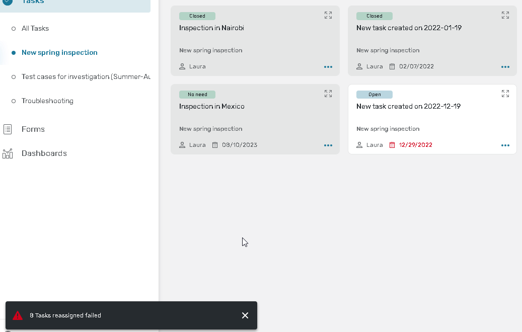Open more options for Inspection in Nairobi

point(328,67)
